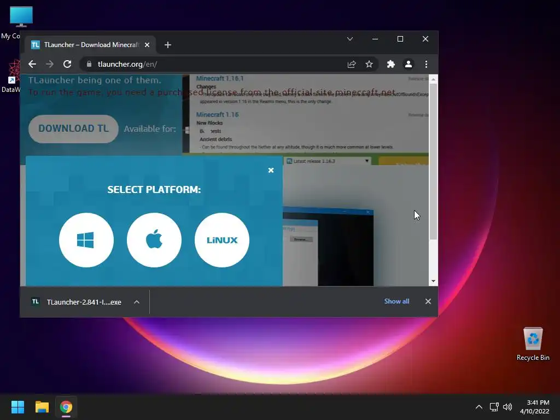This screenshot has width=560, height=420.
Task: View site security lock information
Action: pyautogui.click(x=89, y=64)
